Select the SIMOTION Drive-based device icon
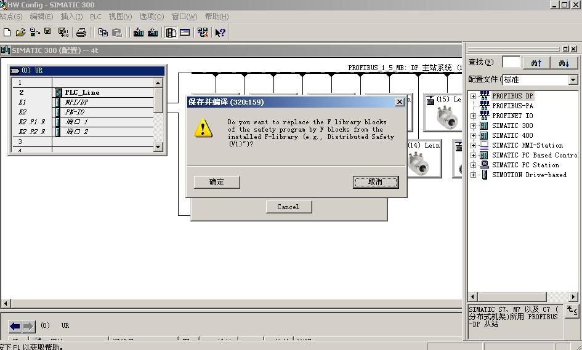Image resolution: width=582 pixels, height=350 pixels. coord(484,175)
